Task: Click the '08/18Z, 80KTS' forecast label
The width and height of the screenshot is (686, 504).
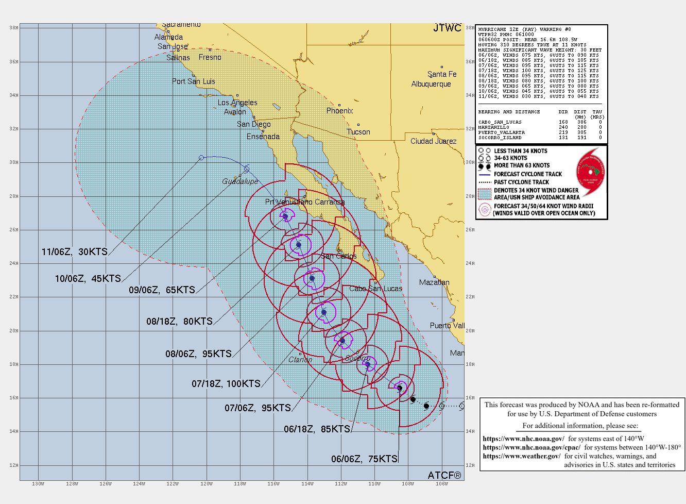Action: [180, 322]
